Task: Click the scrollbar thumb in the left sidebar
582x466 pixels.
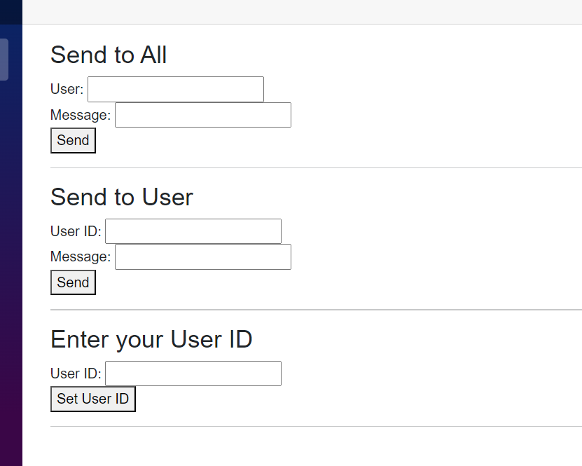Action: 4,60
